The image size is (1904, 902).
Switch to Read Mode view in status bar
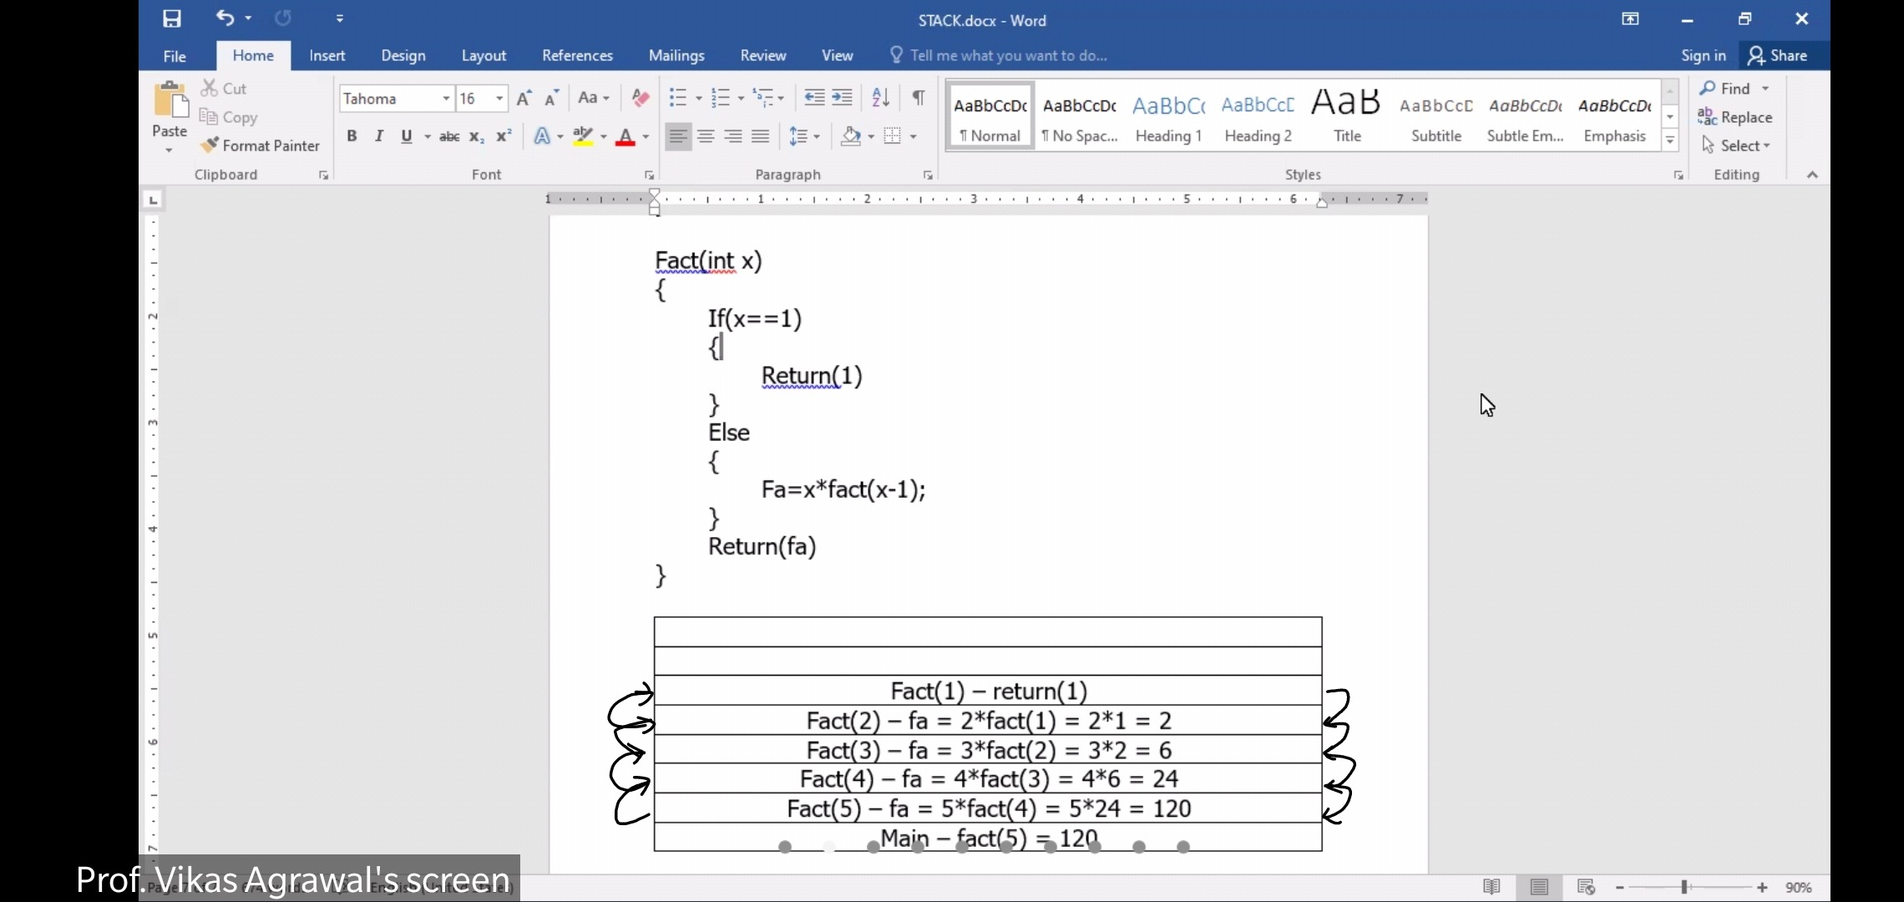[1491, 887]
